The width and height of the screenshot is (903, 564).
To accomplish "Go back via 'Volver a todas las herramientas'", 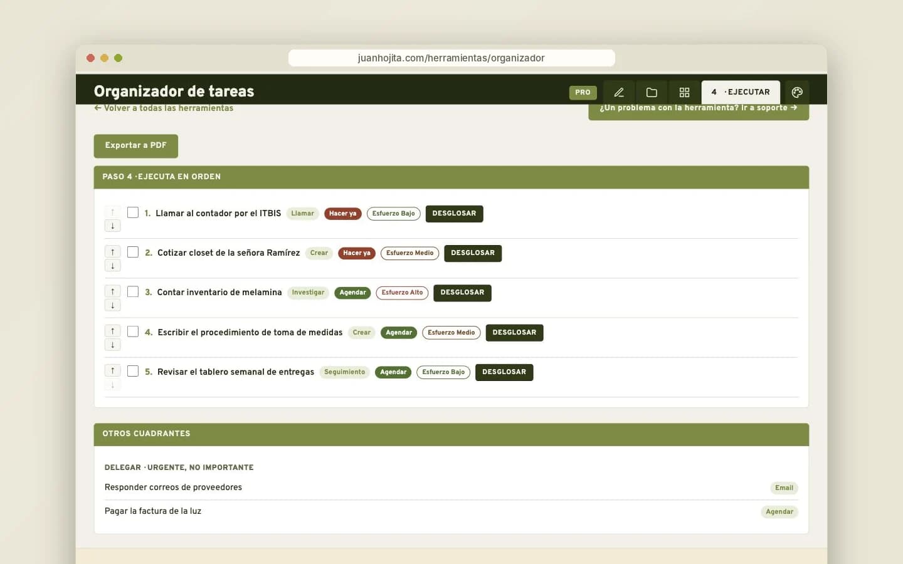I will [164, 108].
